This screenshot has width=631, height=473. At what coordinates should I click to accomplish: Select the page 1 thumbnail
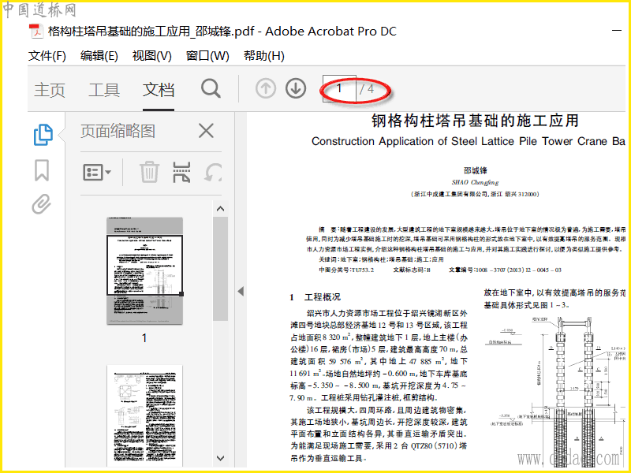tap(144, 270)
